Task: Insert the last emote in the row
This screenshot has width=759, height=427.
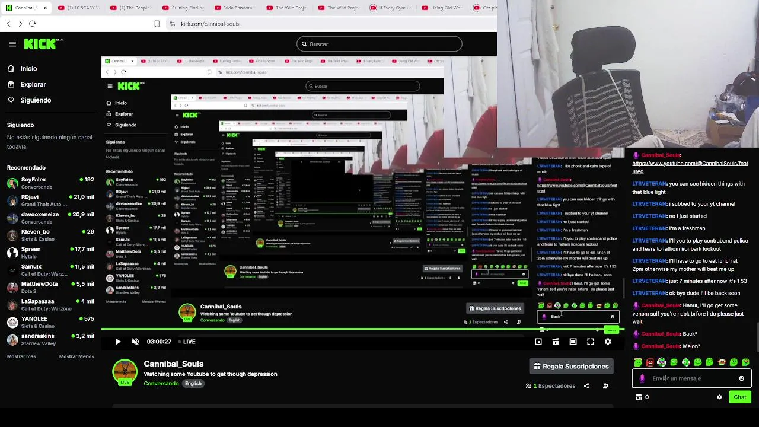Action: (745, 362)
